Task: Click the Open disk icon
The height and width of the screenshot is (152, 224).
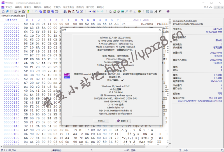Action: (x=110, y=11)
